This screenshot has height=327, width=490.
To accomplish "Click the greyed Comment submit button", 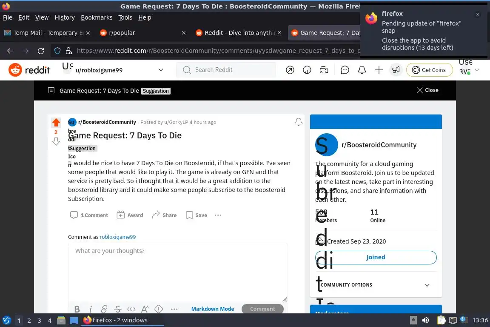I will (x=262, y=309).
